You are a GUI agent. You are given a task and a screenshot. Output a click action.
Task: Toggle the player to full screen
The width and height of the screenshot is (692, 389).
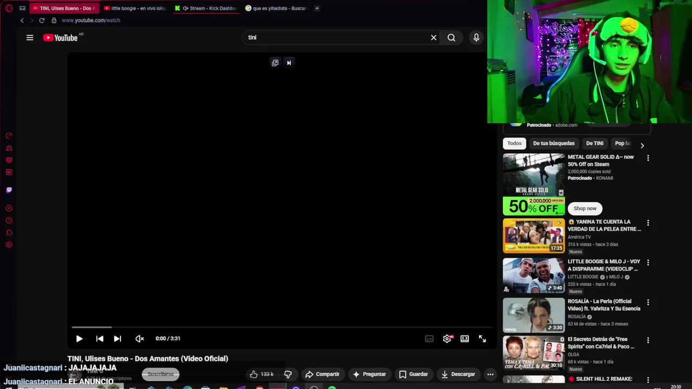coord(482,339)
